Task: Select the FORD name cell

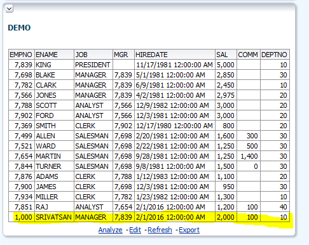Action: tap(54, 116)
